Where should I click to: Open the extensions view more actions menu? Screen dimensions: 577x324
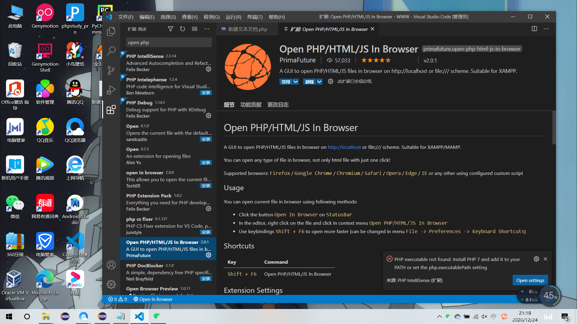tap(206, 29)
